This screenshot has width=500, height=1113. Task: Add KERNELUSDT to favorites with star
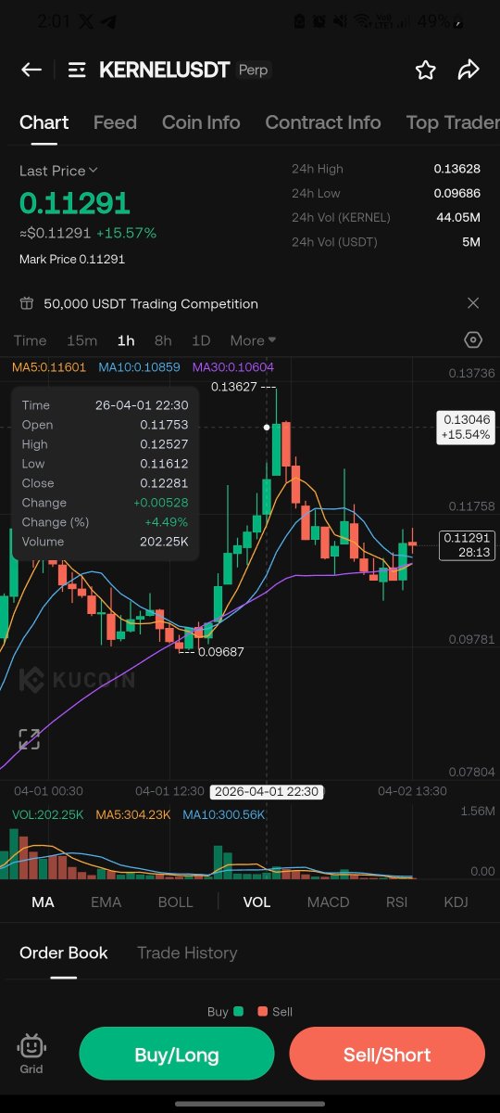point(425,70)
